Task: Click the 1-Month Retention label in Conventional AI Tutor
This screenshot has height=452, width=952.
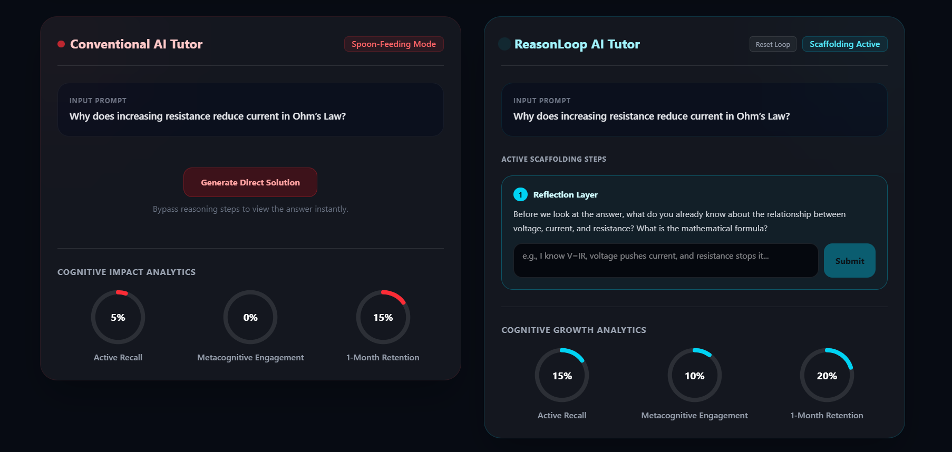Action: tap(383, 358)
